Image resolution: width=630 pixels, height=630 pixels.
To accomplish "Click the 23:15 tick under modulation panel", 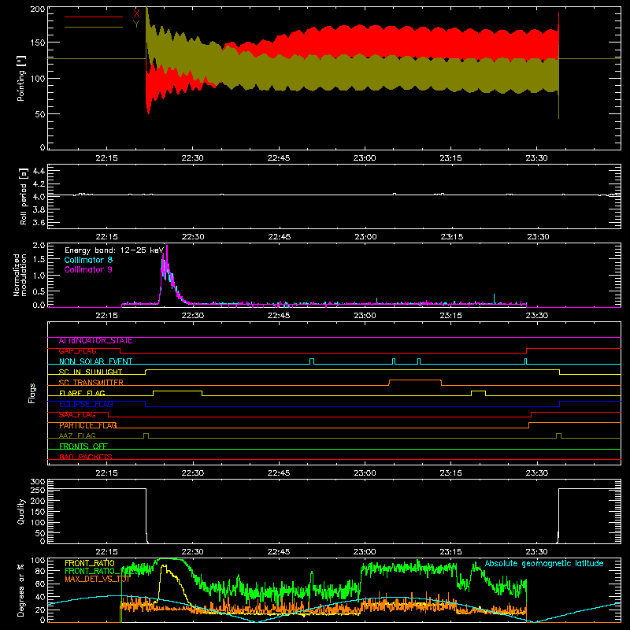I will click(x=450, y=316).
